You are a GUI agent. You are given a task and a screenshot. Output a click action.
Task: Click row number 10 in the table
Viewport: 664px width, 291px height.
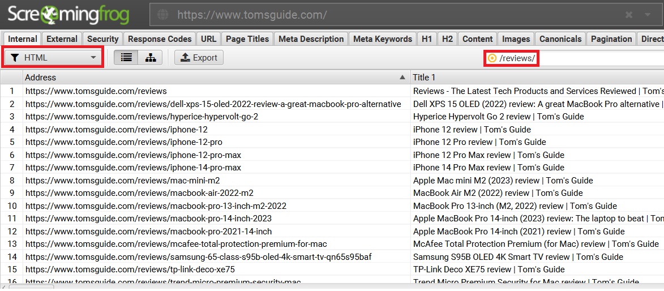(11, 206)
